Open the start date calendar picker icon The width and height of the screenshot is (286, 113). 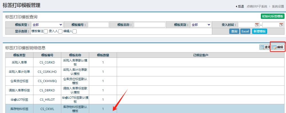257,25
